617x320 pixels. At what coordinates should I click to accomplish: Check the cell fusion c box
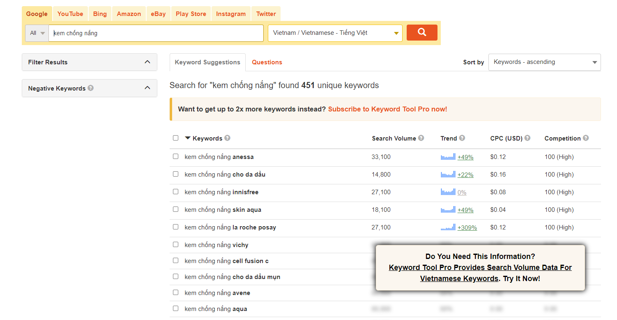point(176,261)
